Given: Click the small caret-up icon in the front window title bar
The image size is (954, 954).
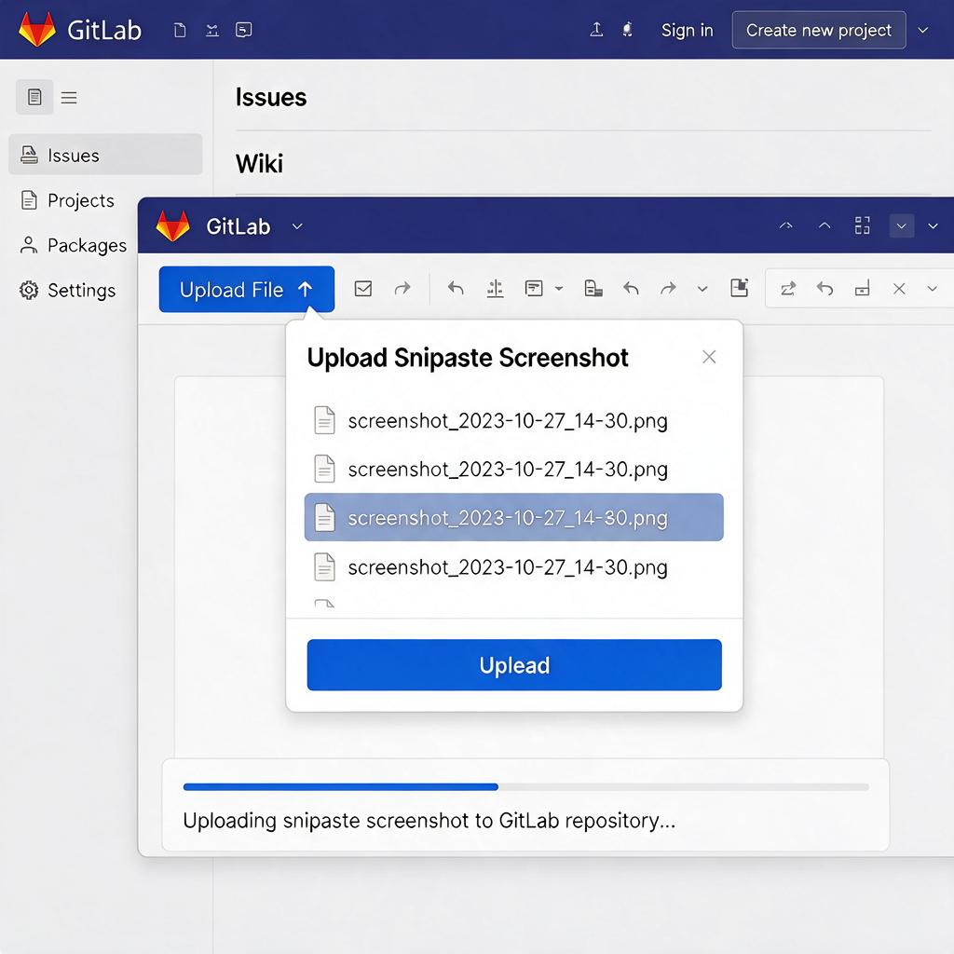Looking at the screenshot, I should click(x=786, y=225).
